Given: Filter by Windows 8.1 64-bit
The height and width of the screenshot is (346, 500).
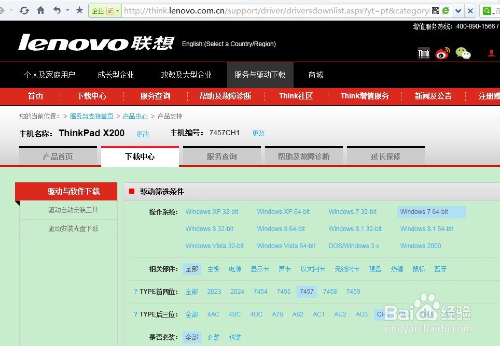Looking at the screenshot, I should pyautogui.click(x=427, y=229).
